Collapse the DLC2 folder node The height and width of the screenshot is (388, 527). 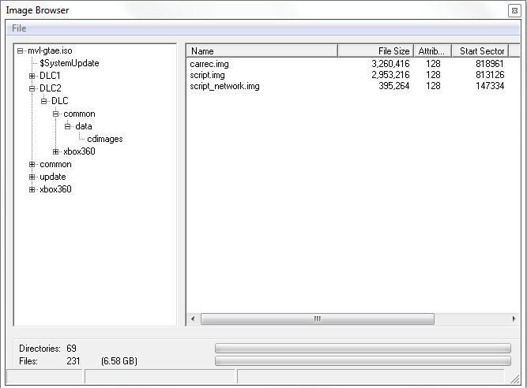click(x=32, y=88)
